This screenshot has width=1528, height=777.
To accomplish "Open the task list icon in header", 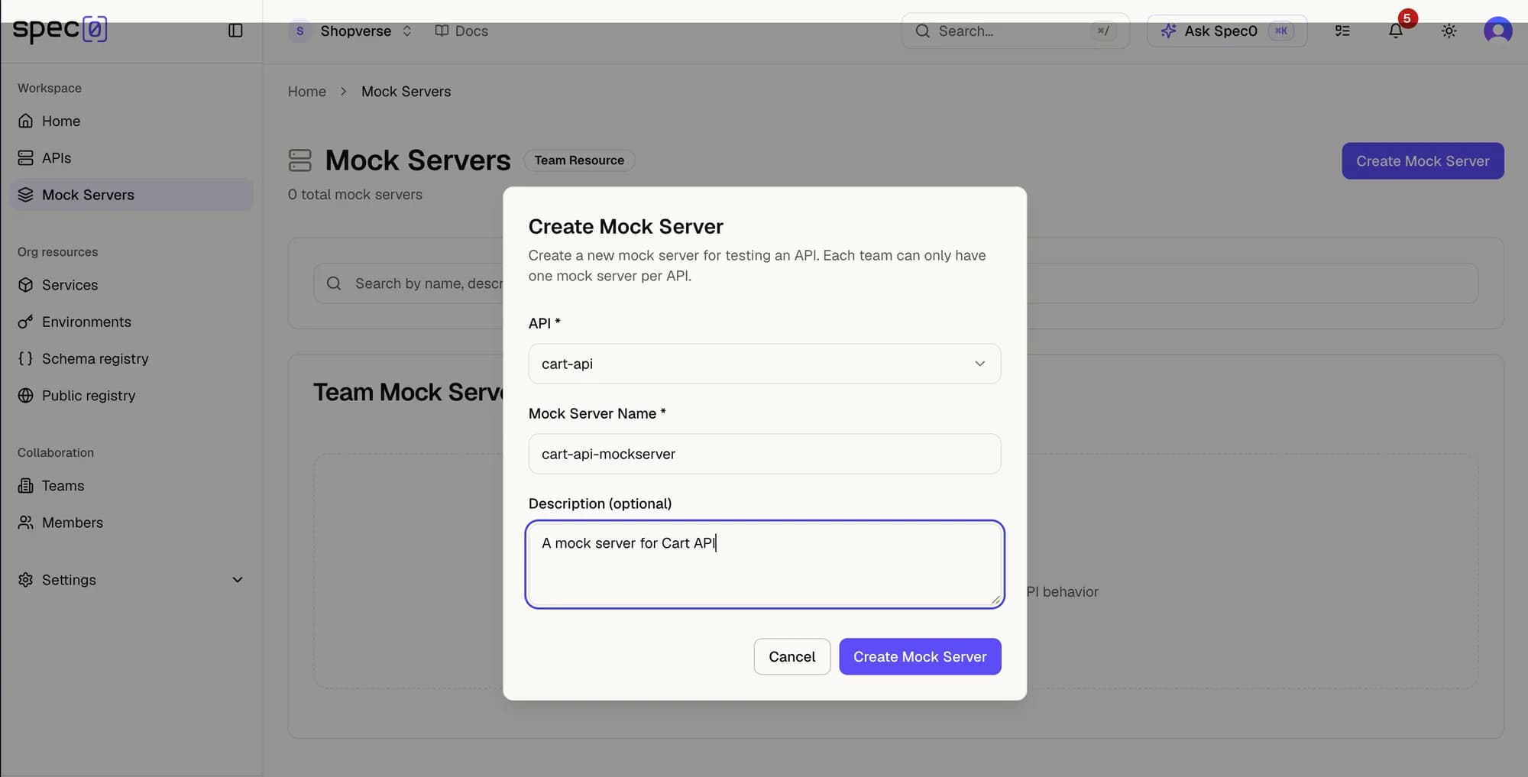I will [x=1342, y=31].
